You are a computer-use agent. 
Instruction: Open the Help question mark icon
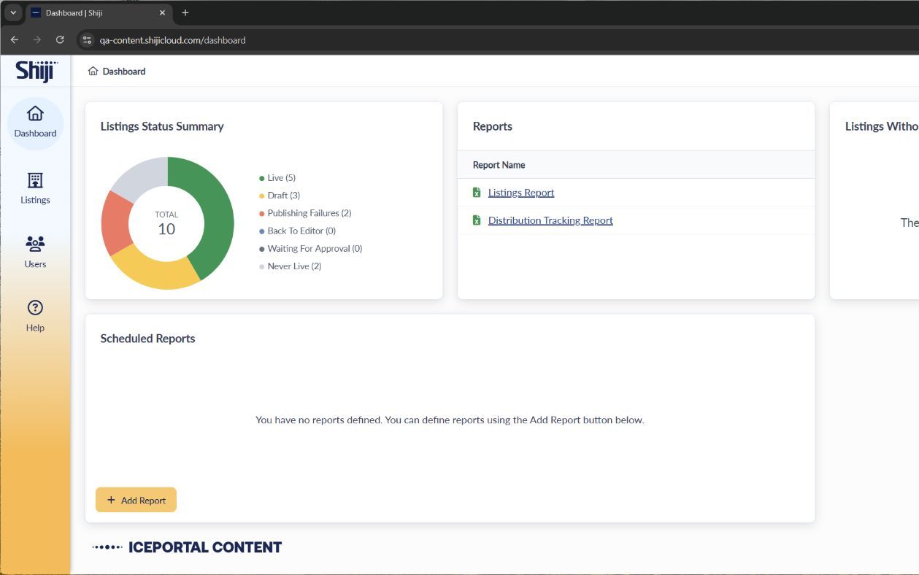tap(35, 308)
